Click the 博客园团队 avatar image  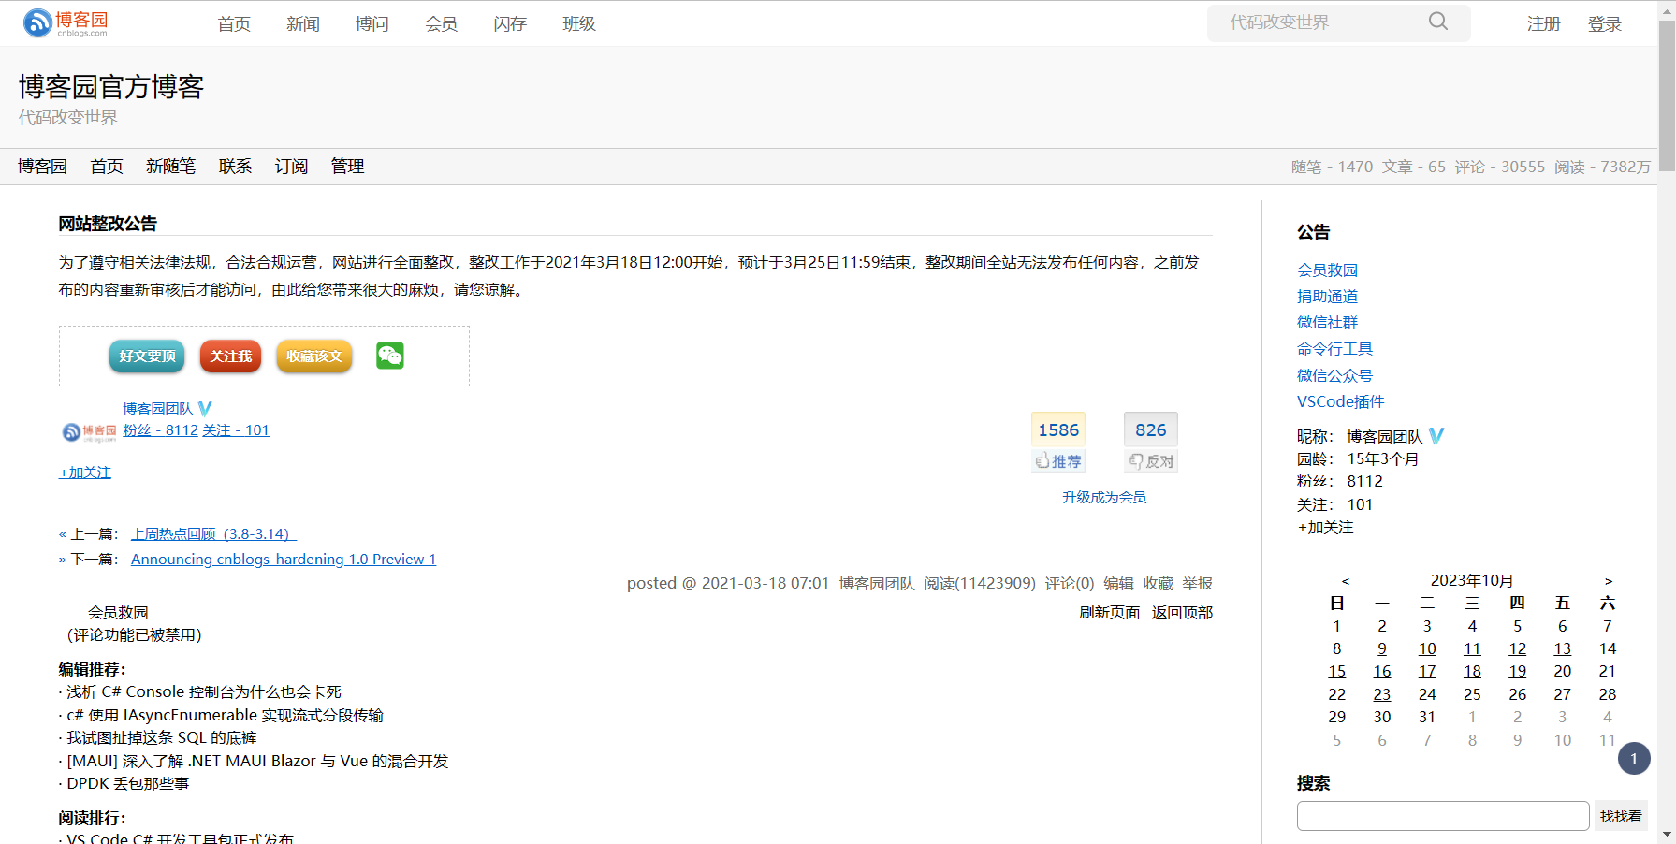(x=89, y=431)
